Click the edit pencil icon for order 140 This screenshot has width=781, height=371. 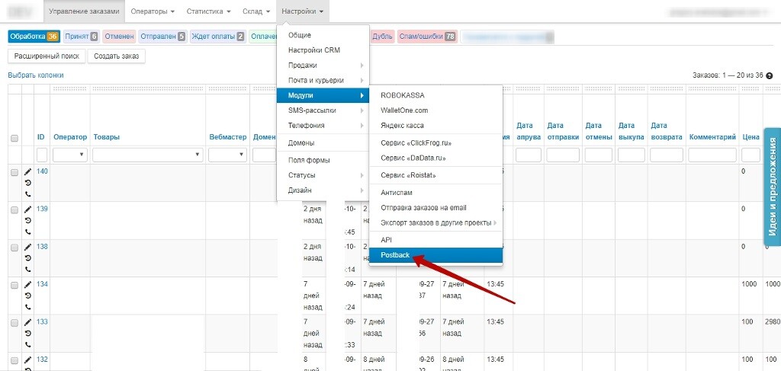(x=28, y=171)
